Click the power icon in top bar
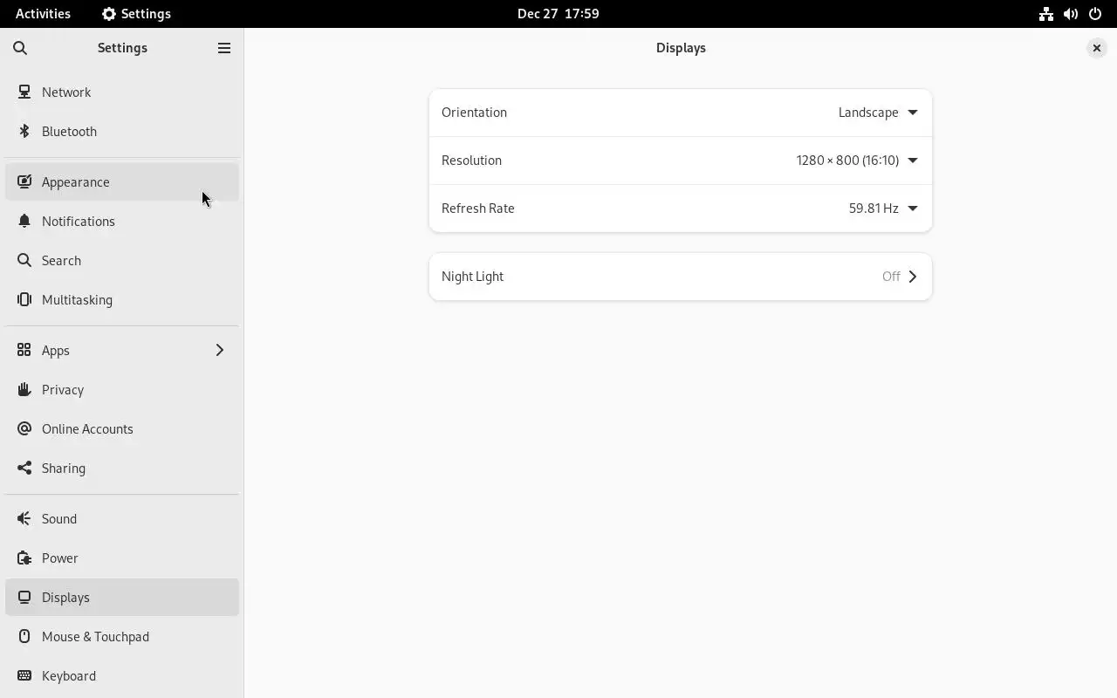Image resolution: width=1117 pixels, height=698 pixels. pyautogui.click(x=1095, y=14)
